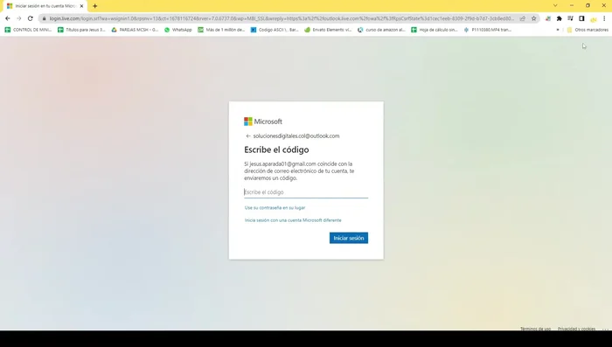The image size is (612, 347).
Task: Open the Chrome three-dot menu
Action: [x=604, y=18]
